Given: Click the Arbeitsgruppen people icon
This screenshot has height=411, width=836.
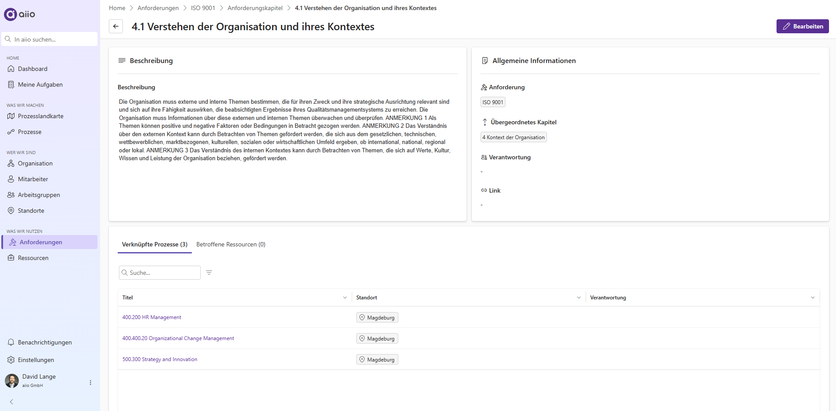Looking at the screenshot, I should 11,195.
